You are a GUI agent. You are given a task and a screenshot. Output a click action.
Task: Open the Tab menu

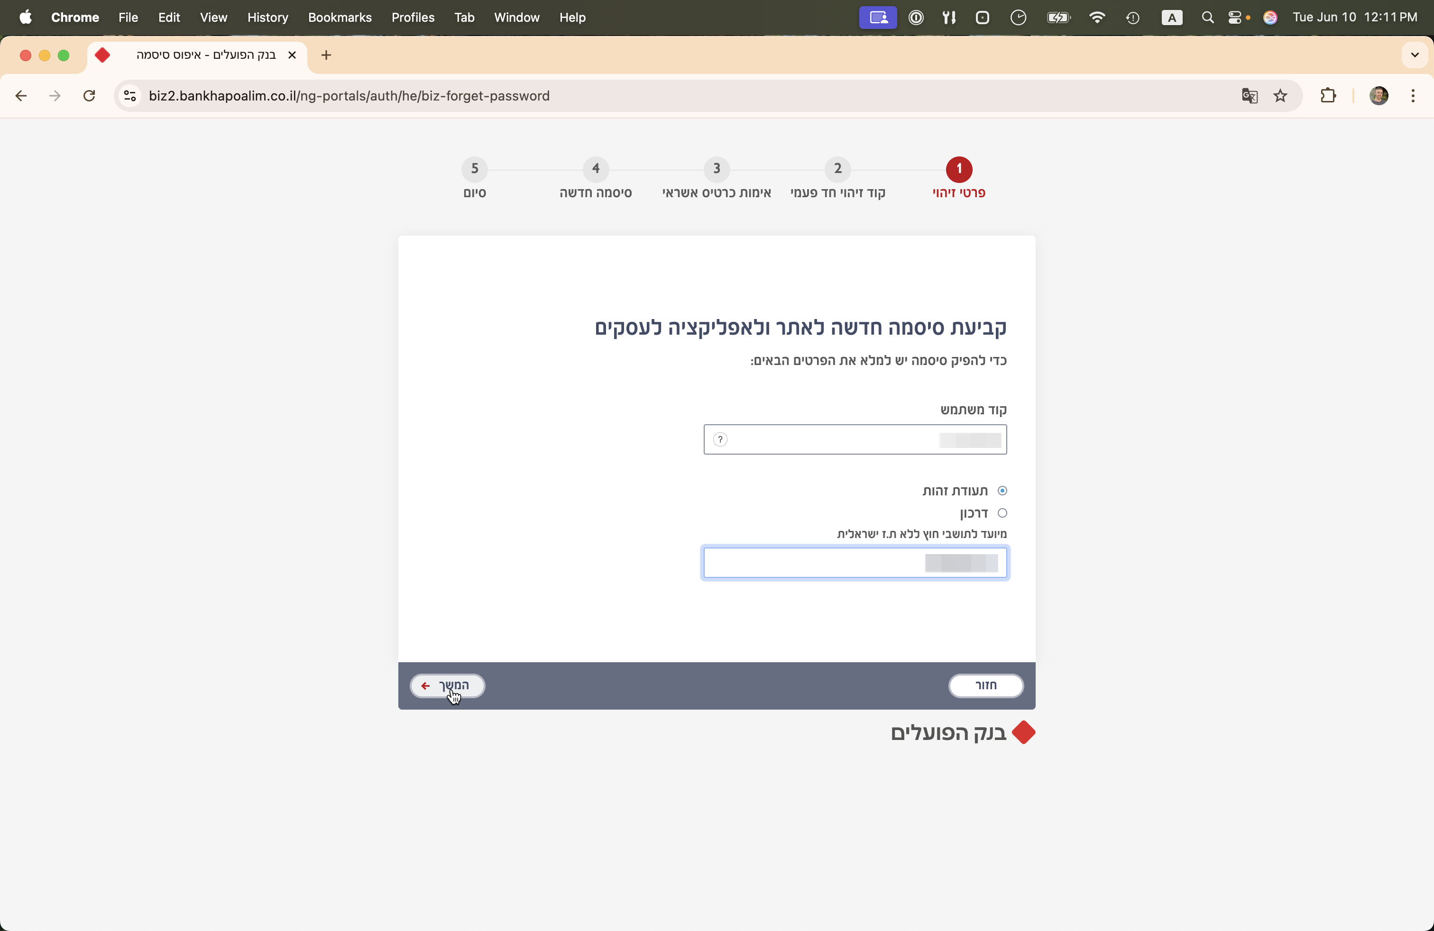pos(464,18)
